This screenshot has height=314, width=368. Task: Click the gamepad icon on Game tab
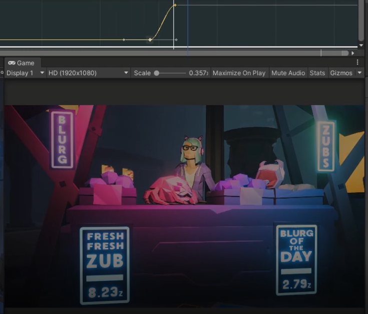coord(12,63)
